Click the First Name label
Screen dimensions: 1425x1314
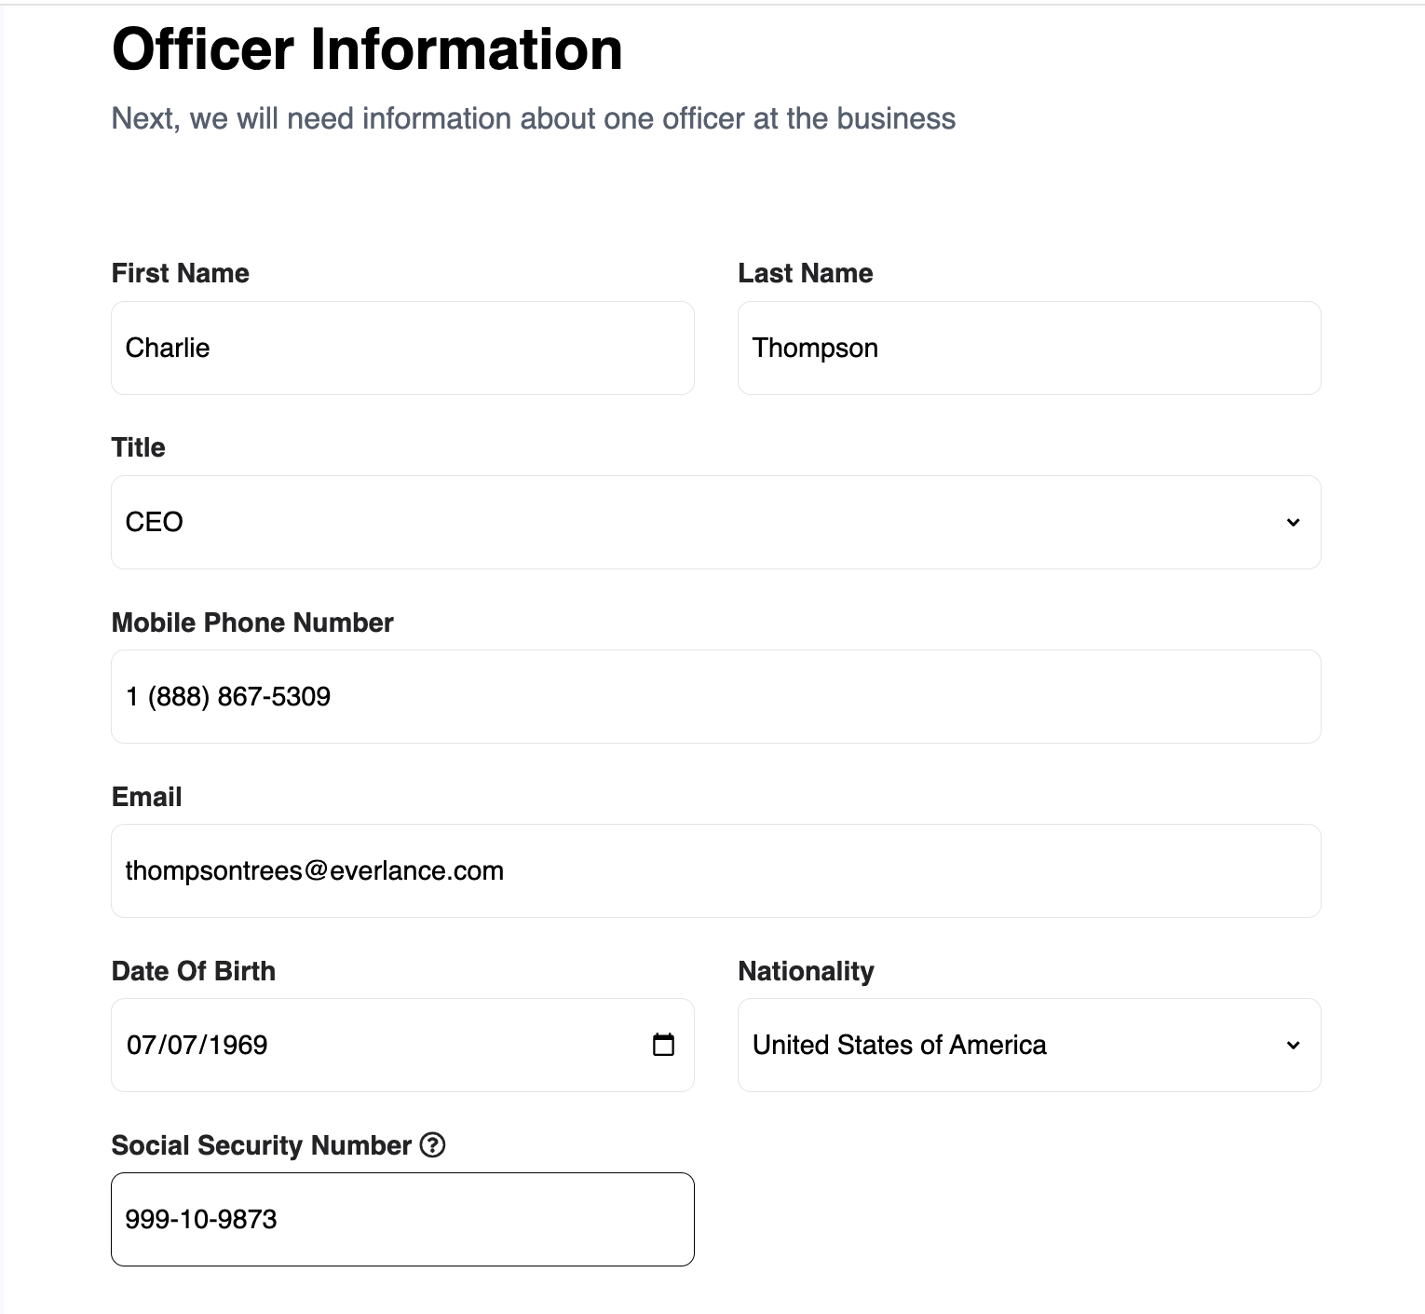(181, 273)
